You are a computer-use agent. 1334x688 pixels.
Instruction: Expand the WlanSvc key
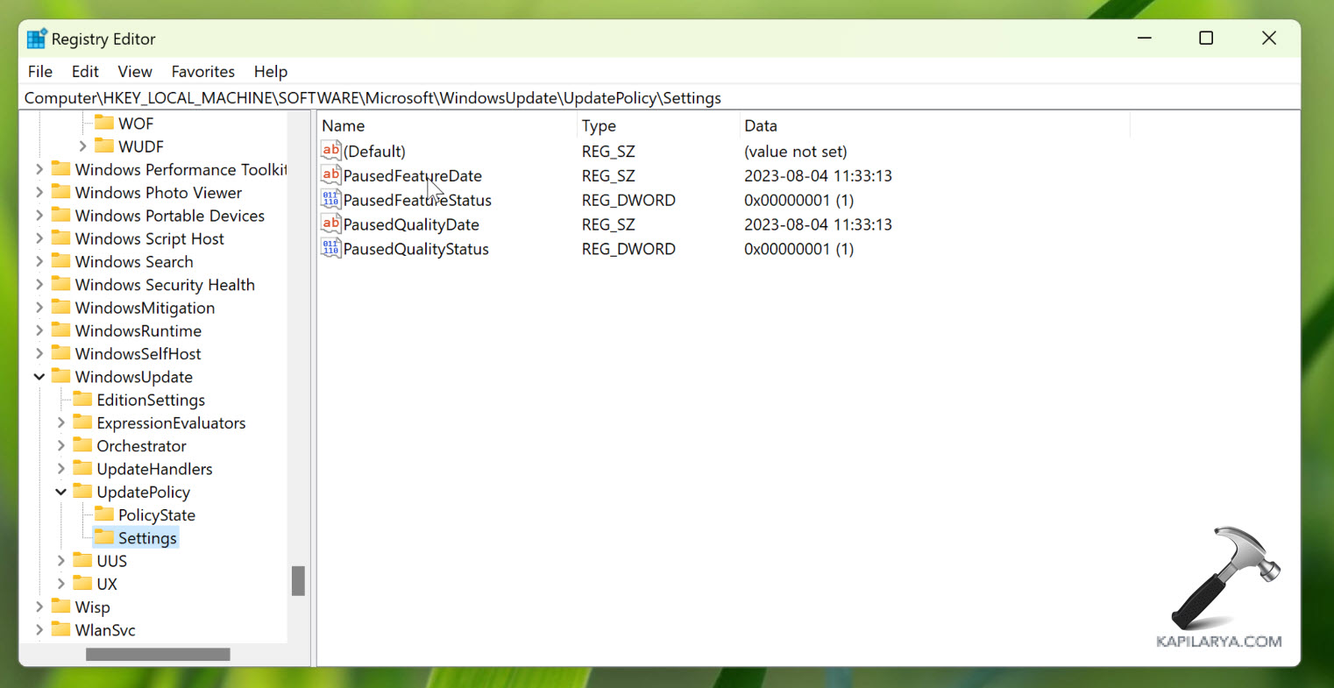[39, 629]
